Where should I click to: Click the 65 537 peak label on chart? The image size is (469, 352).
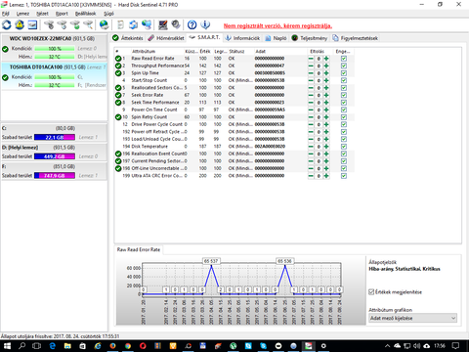point(211,261)
